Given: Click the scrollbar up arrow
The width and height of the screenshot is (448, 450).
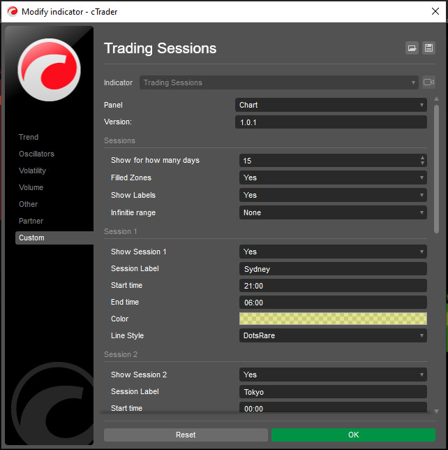Looking at the screenshot, I should tap(436, 99).
